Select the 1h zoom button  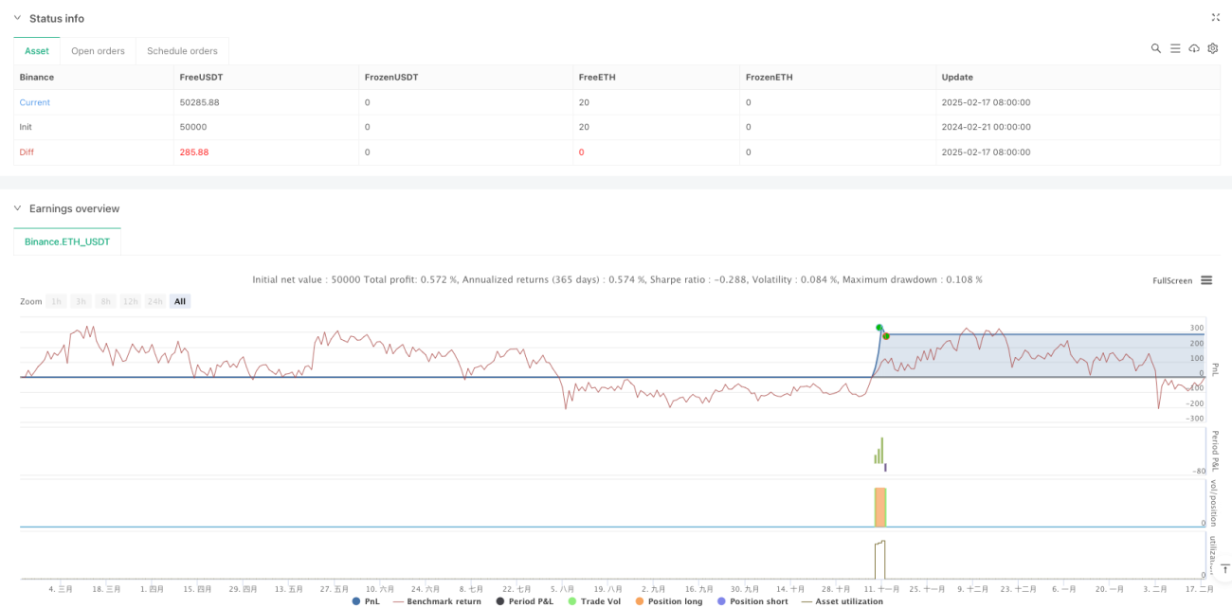56,301
